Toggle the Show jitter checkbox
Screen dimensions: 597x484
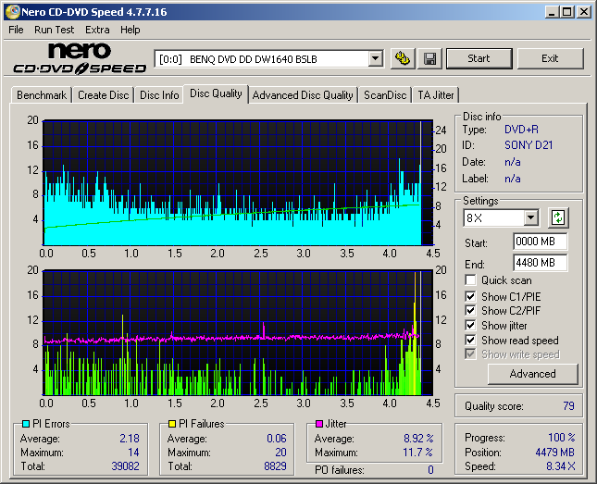(471, 326)
